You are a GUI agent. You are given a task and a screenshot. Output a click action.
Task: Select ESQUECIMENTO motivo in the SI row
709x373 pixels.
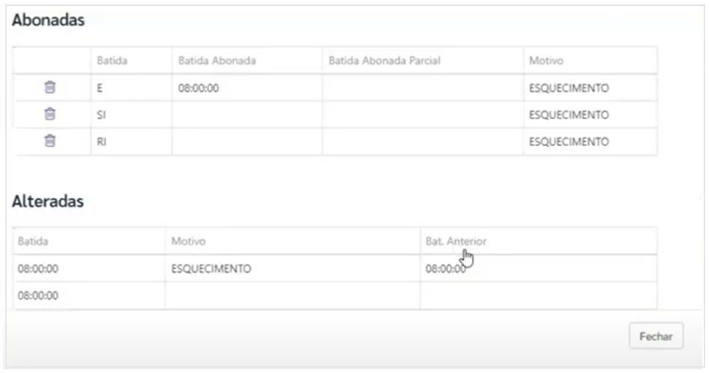coord(569,115)
